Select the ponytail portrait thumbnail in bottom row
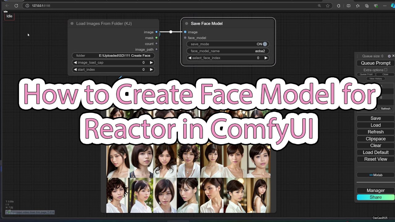The height and width of the screenshot is (222, 395). (x=141, y=195)
